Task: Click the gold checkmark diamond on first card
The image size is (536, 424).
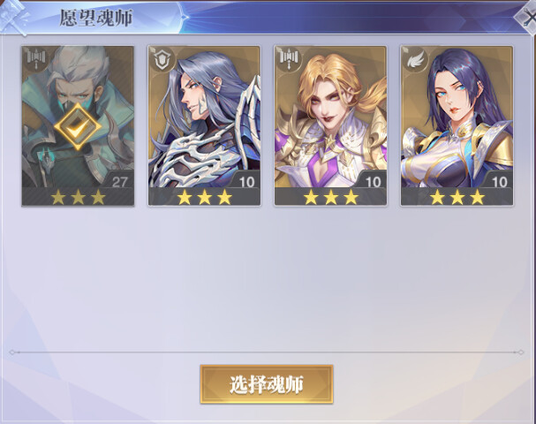Action: coord(78,126)
